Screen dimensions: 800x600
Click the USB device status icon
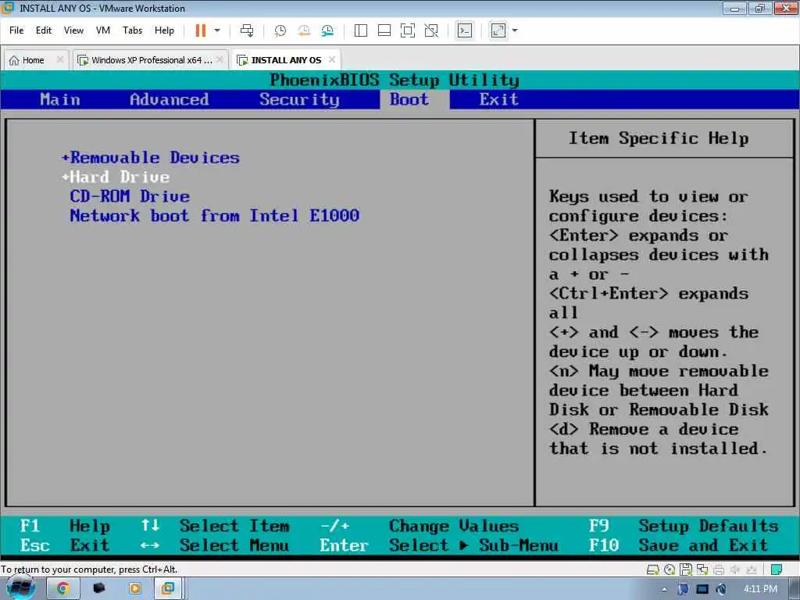[752, 570]
